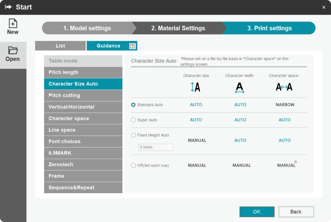Screen dimensions: 331x222
Task: Select the Standard Auto radio button
Action: coord(134,105)
